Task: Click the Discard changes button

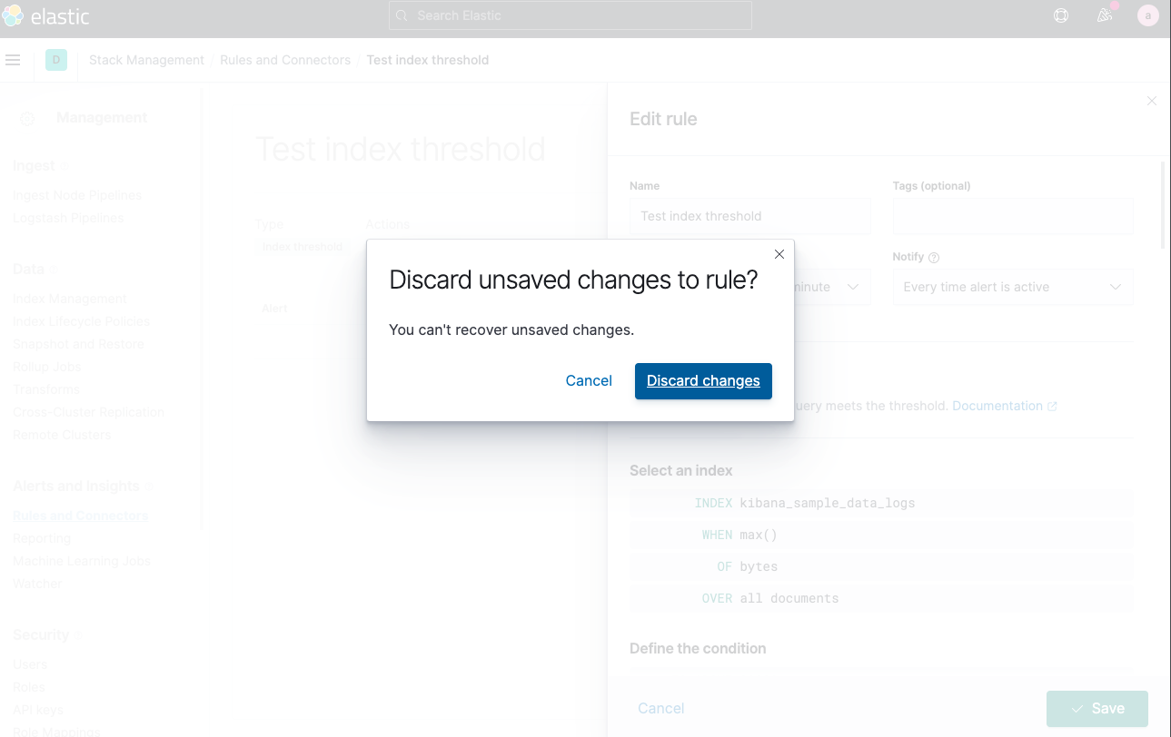Action: tap(703, 381)
